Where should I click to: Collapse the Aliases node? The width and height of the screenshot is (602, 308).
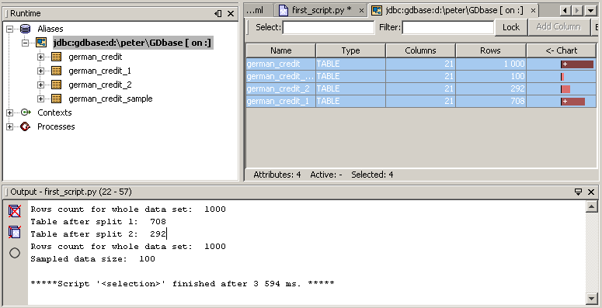coord(9,29)
